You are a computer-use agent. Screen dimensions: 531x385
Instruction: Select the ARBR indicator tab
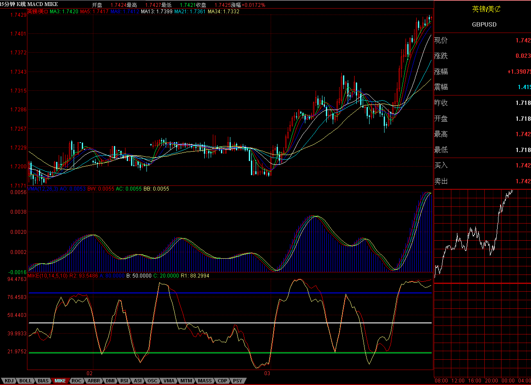click(x=93, y=381)
